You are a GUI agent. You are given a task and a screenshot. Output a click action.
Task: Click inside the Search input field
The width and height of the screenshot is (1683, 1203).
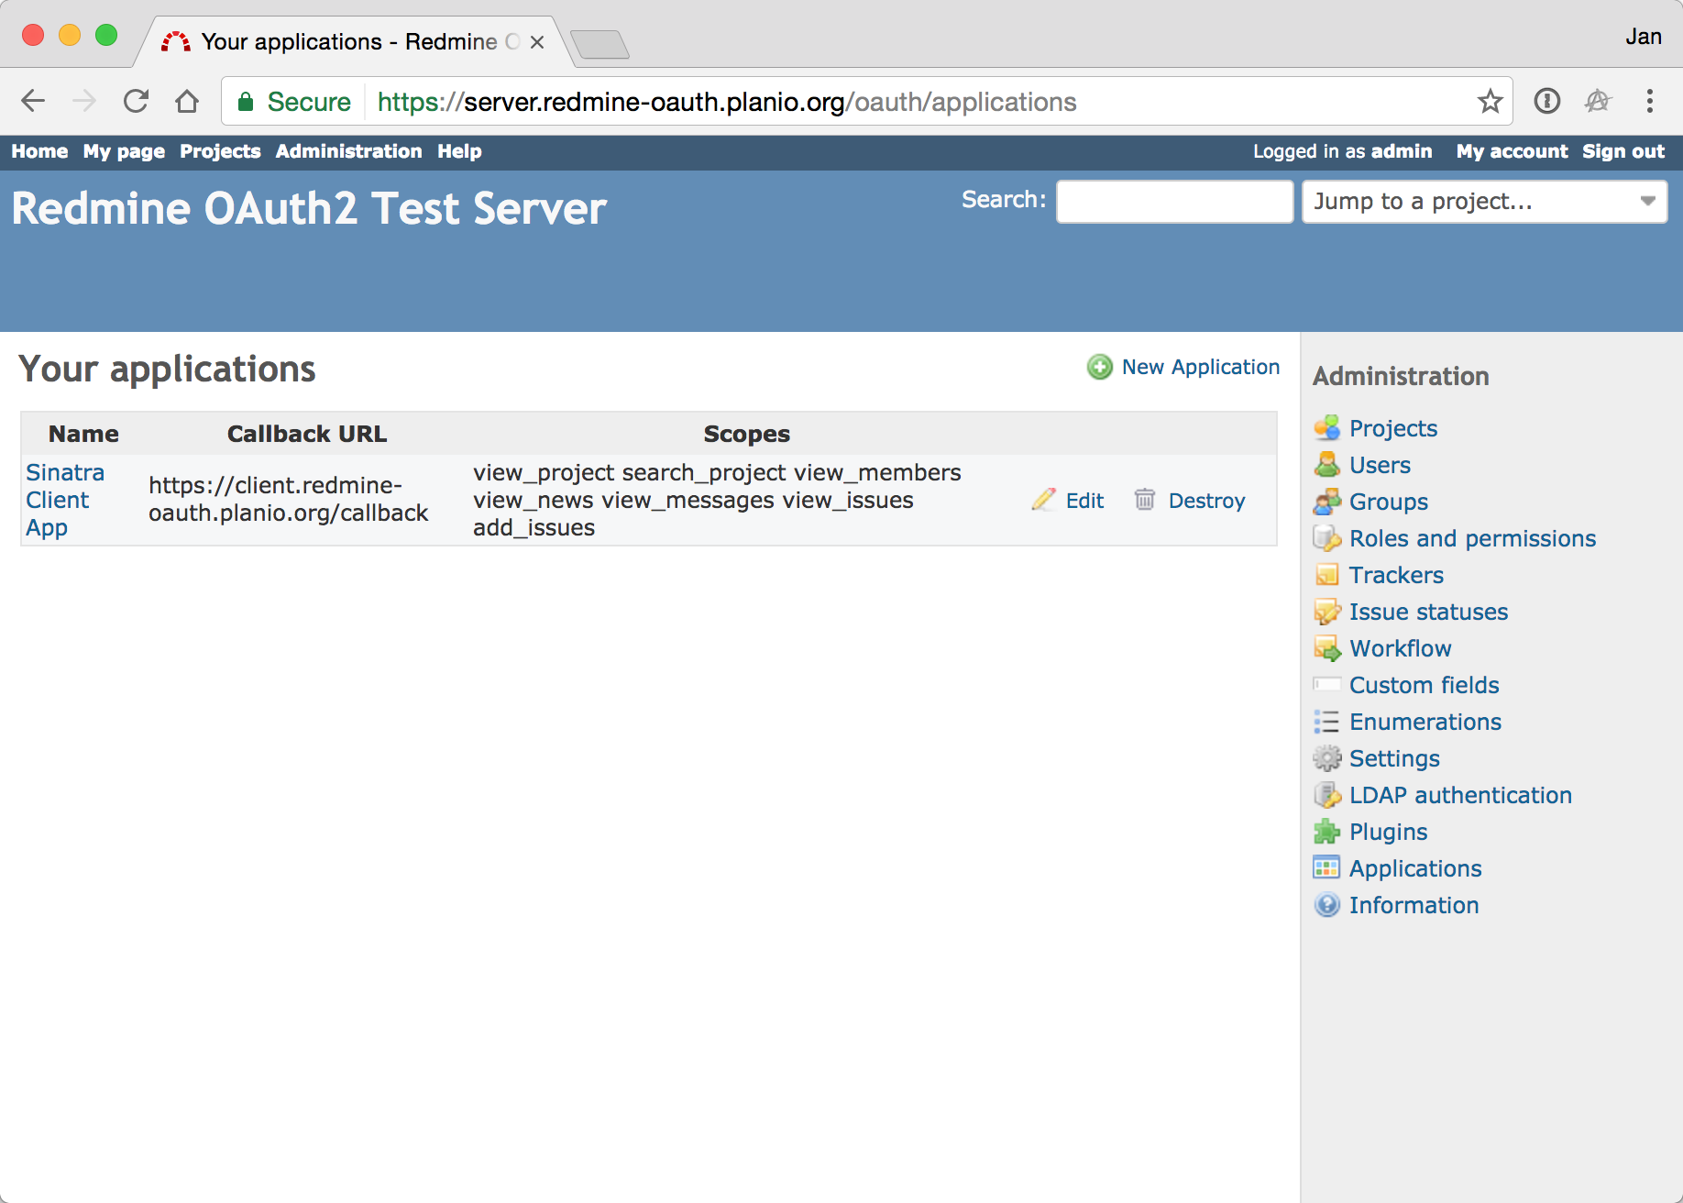[x=1174, y=202]
